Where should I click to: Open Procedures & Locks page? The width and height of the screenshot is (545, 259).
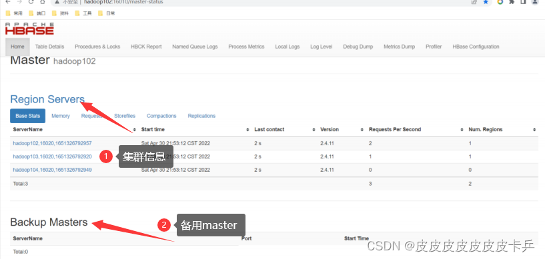tap(97, 47)
